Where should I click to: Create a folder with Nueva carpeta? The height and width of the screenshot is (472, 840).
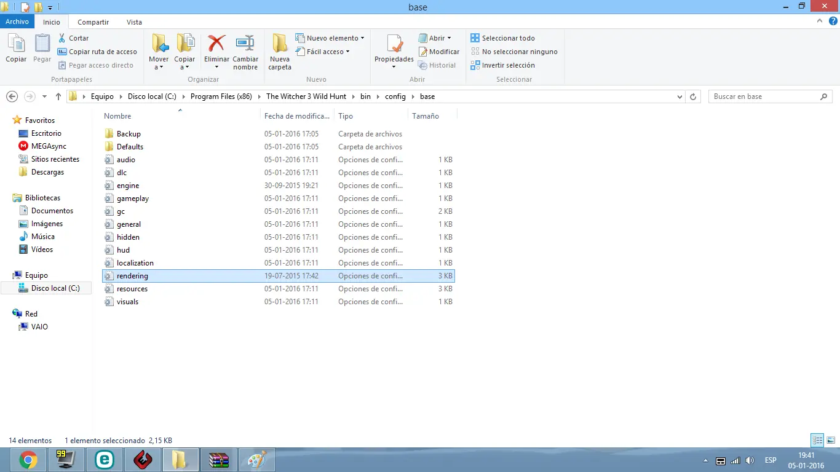click(280, 52)
